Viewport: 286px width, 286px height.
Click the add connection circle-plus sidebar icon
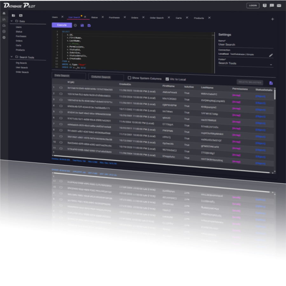pos(4,31)
